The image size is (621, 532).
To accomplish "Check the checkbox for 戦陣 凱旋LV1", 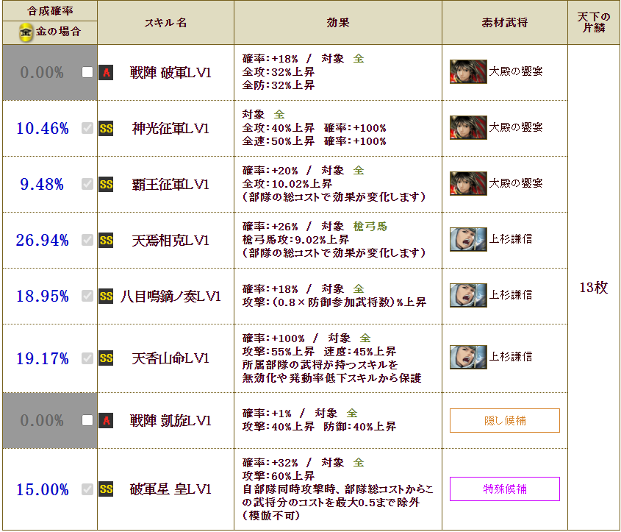I will coord(87,421).
